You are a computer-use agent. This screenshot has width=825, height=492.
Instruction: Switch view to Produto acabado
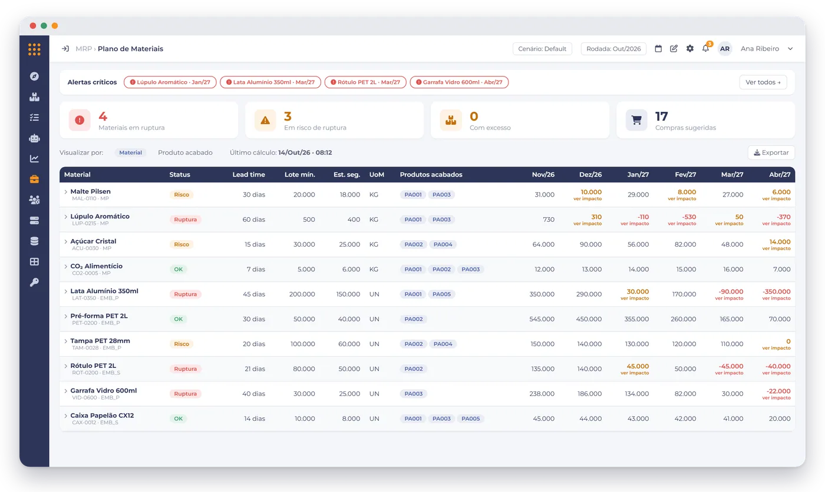pyautogui.click(x=185, y=152)
